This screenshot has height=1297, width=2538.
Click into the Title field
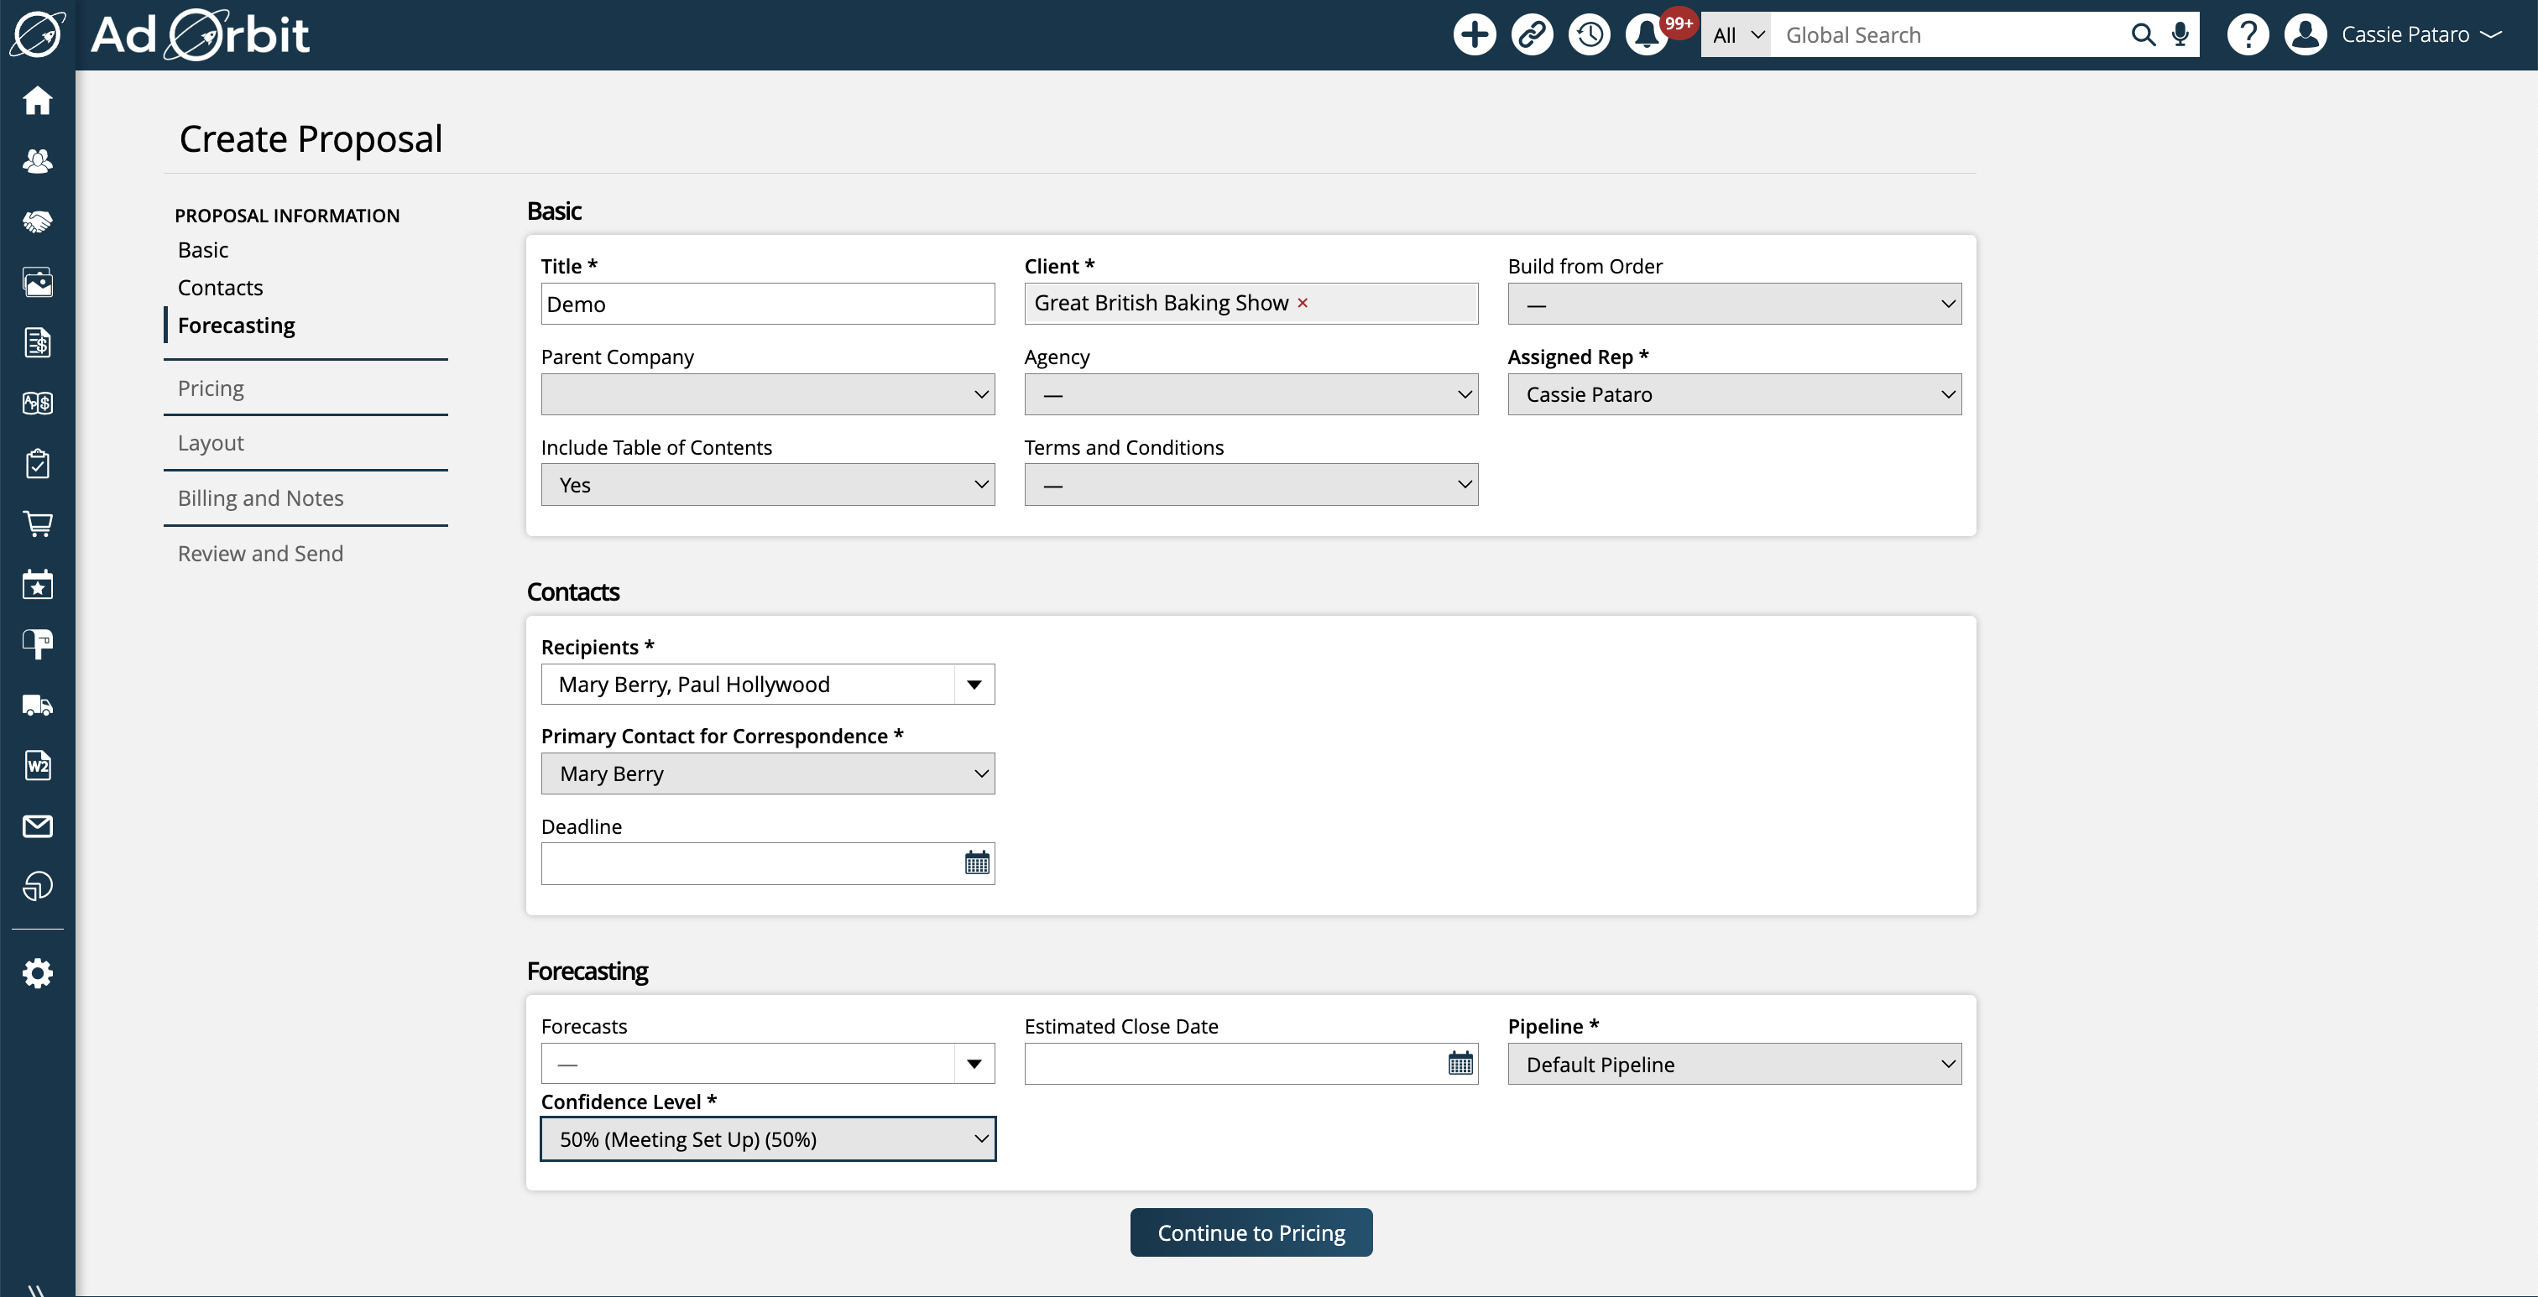coord(767,304)
